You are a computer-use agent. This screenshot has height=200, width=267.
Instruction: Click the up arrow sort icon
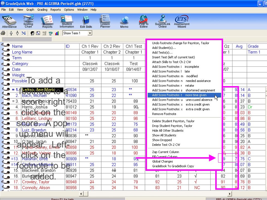[x=11, y=33]
